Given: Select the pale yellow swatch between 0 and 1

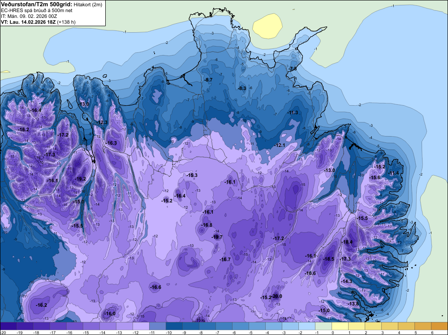Looking at the screenshot, I should tap(340, 326).
